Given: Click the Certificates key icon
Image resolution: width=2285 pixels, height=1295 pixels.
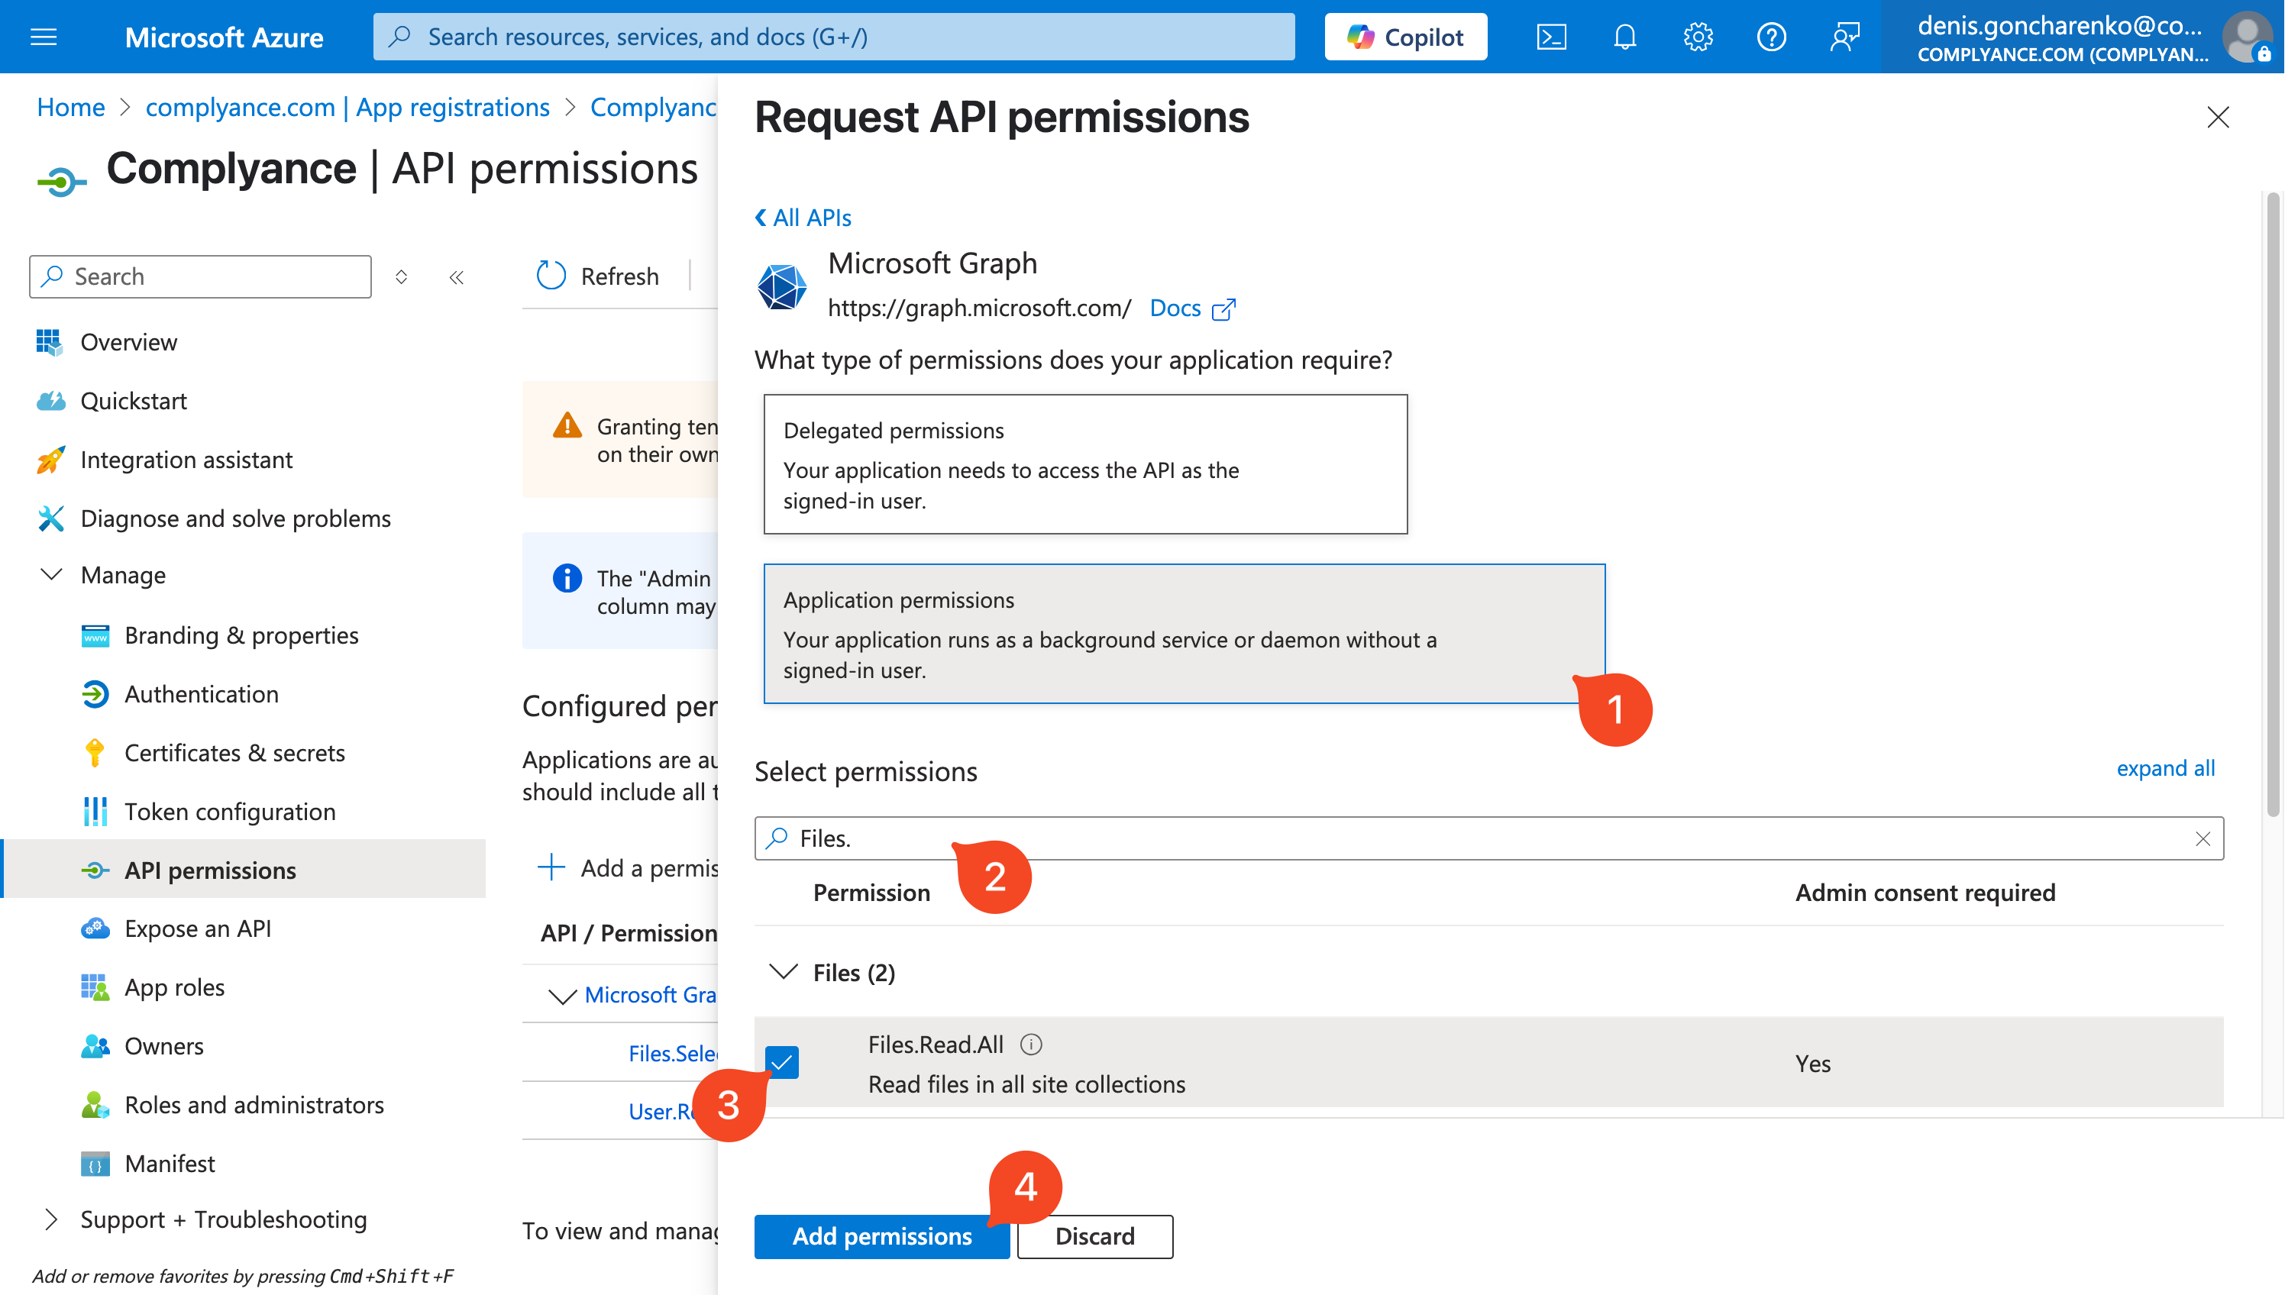Looking at the screenshot, I should pyautogui.click(x=94, y=754).
